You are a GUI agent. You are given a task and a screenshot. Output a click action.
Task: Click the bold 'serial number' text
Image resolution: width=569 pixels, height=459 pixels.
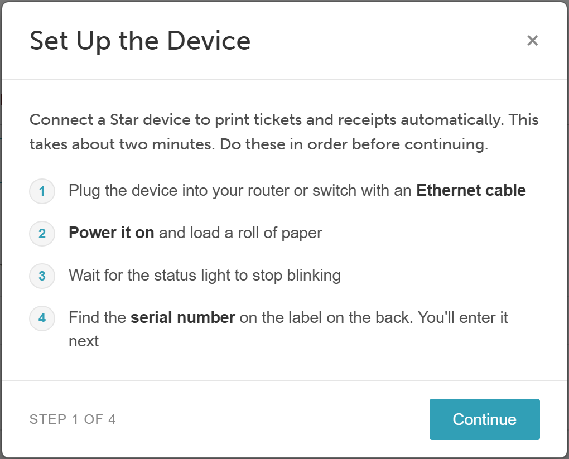183,317
